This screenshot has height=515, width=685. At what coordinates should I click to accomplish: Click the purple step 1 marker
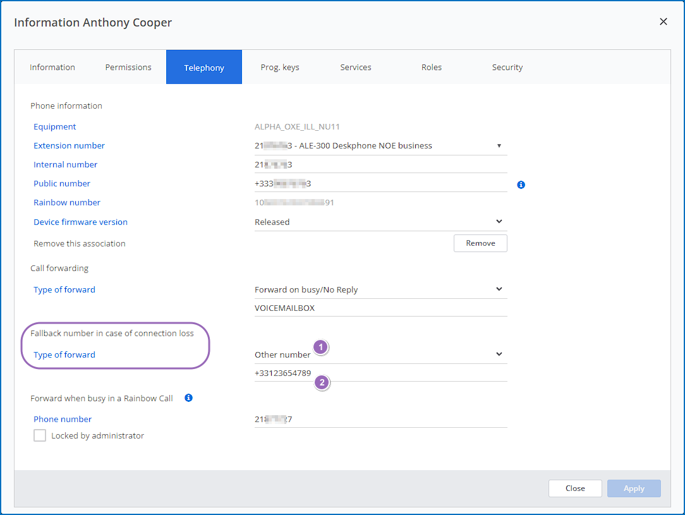tap(321, 347)
